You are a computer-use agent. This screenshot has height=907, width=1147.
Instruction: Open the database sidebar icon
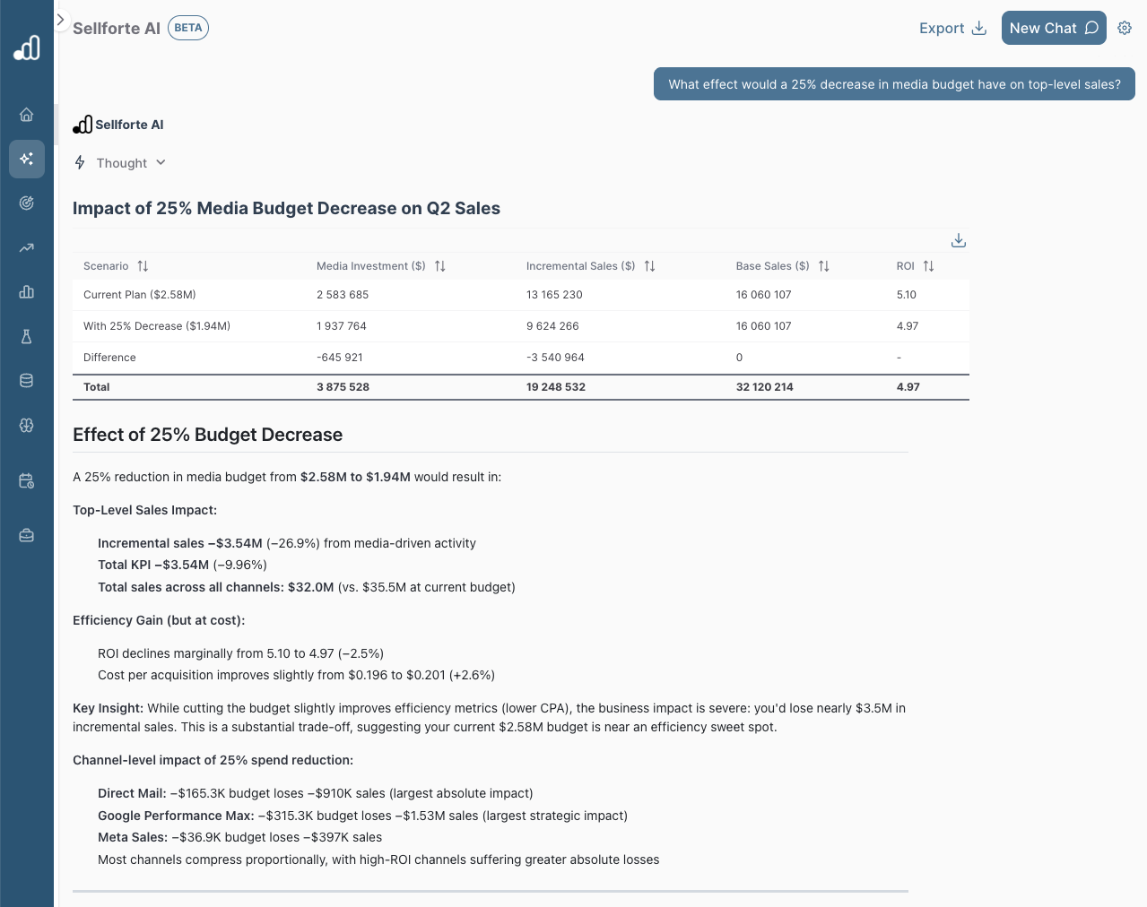[x=27, y=381]
